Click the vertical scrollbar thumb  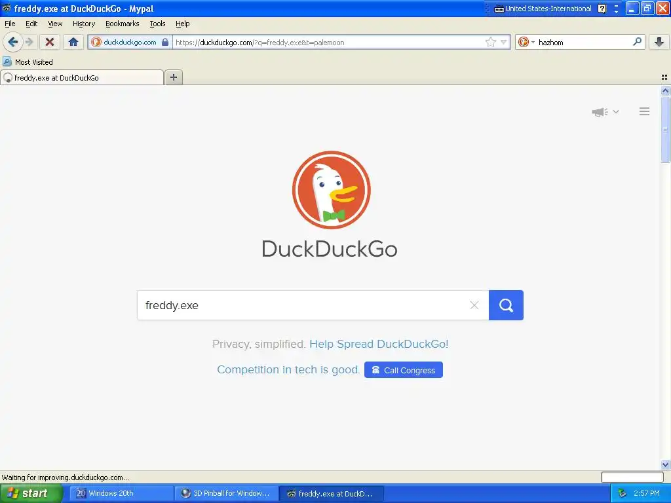[x=665, y=130]
